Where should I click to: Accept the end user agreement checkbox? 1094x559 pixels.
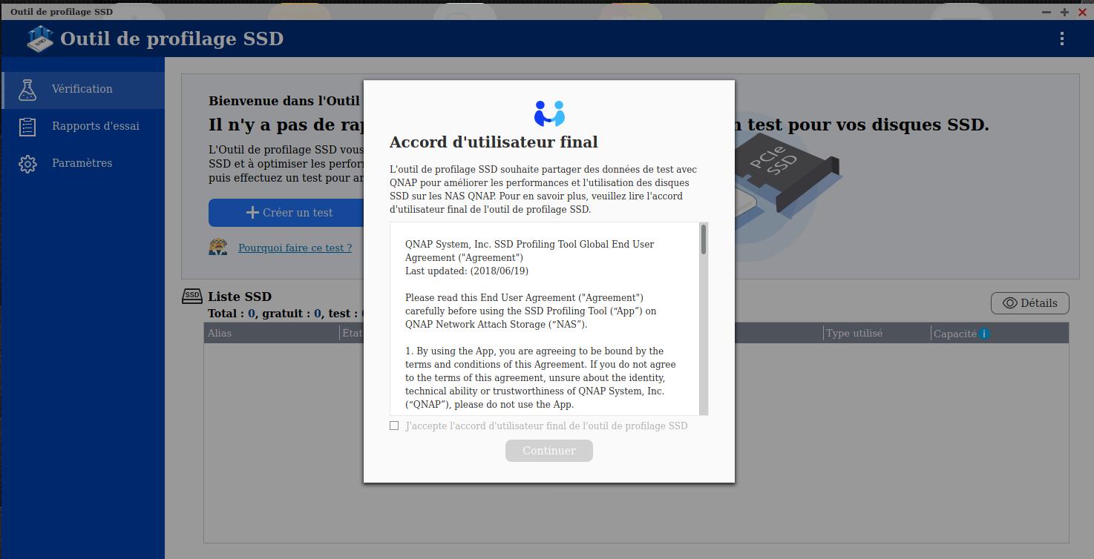[394, 426]
